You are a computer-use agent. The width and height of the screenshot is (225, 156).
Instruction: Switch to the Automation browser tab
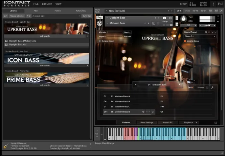81,11
